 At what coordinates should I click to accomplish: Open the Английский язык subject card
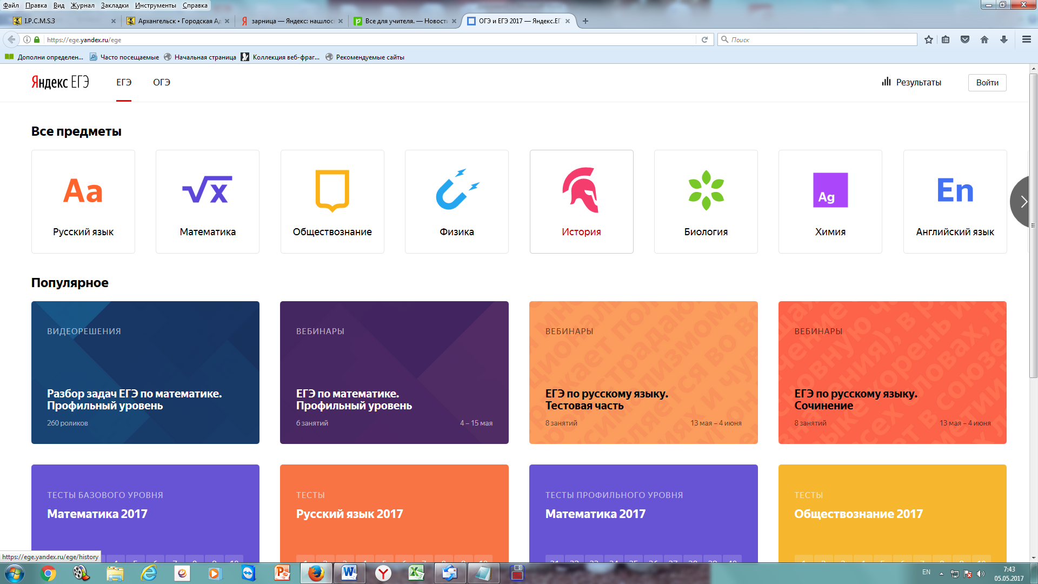tap(955, 202)
